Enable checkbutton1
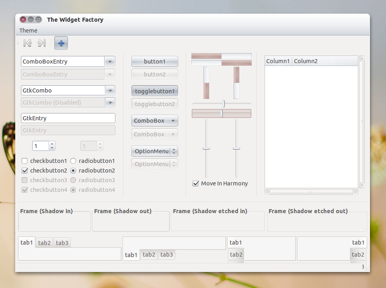Screen dimensions: 386x288 pos(25,161)
